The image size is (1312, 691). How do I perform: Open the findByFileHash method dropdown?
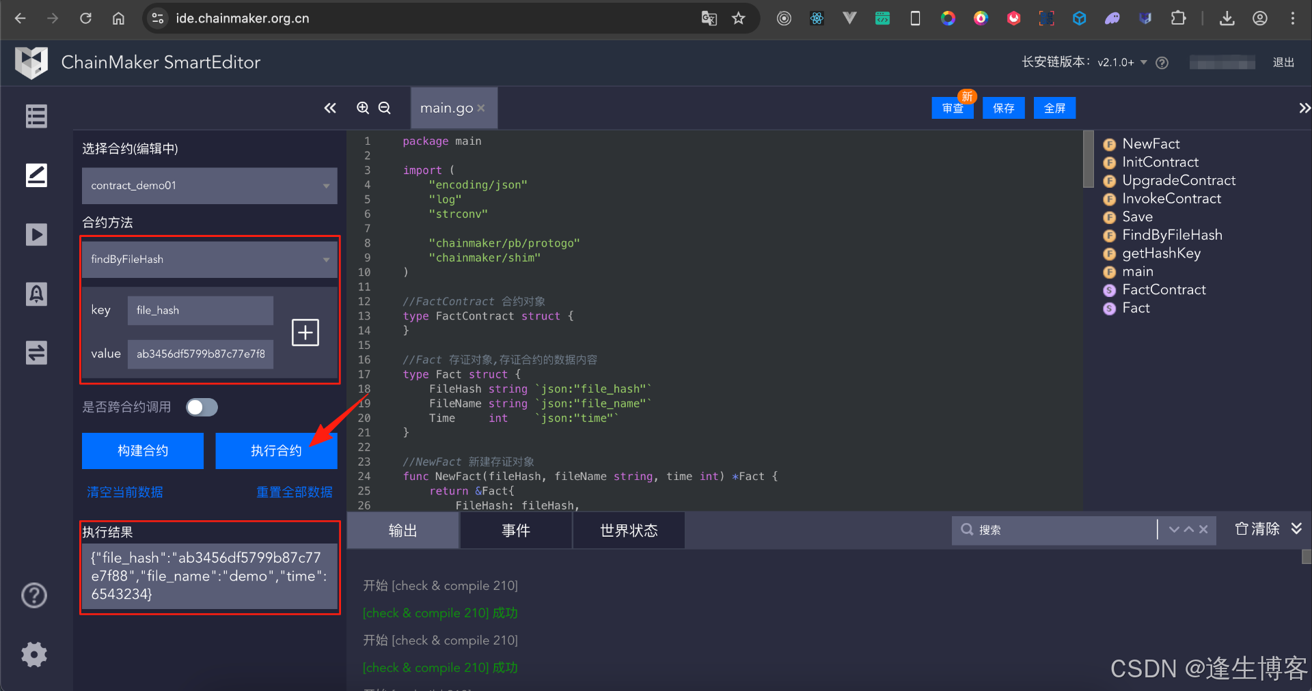point(210,259)
